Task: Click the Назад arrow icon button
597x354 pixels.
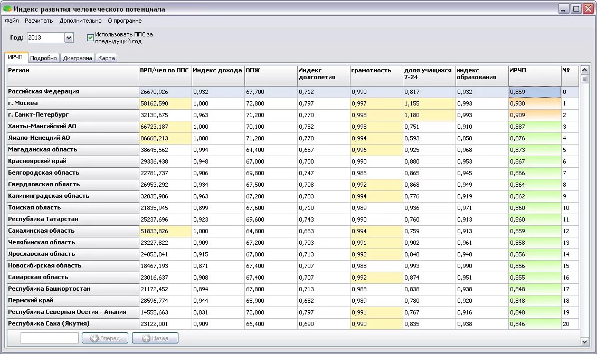Action: pos(155,338)
